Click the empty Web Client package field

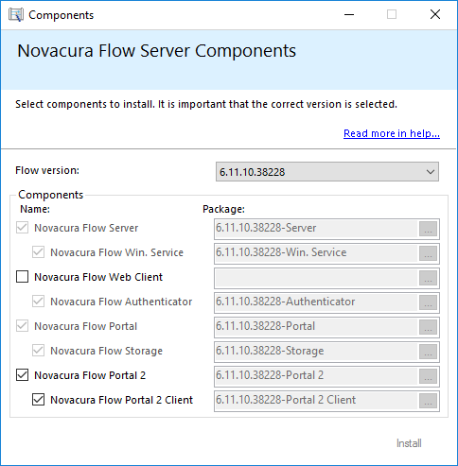pos(316,278)
